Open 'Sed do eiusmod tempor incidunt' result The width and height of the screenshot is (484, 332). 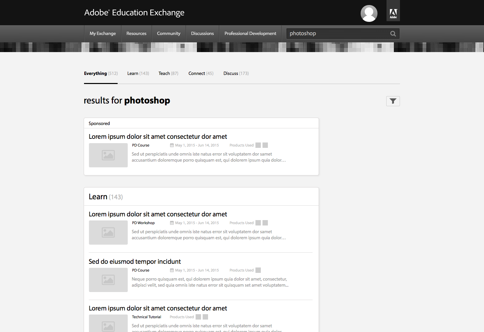[x=135, y=261]
